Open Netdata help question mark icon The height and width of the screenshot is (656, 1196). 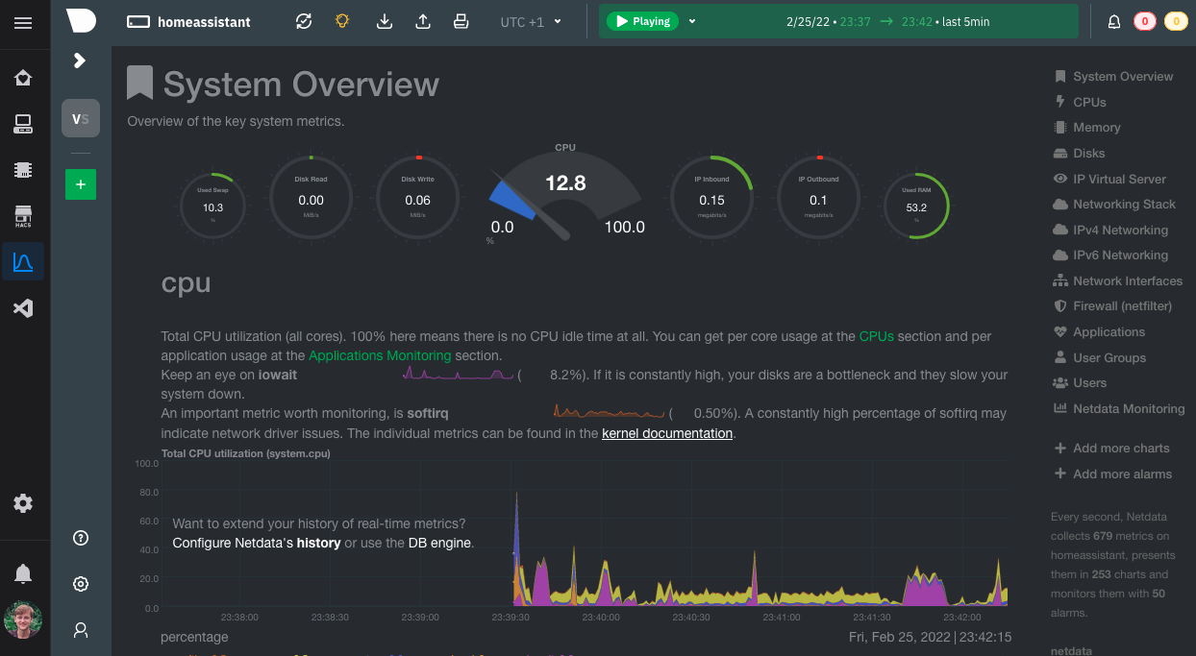tap(81, 538)
